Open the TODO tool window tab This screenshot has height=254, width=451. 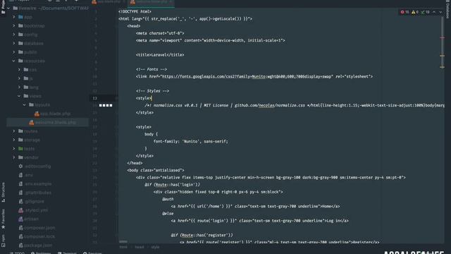[x=17, y=253]
